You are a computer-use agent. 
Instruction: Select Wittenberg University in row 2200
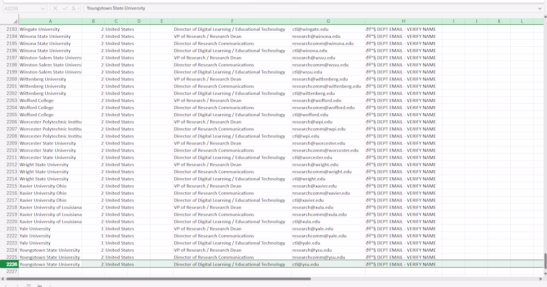[50, 79]
